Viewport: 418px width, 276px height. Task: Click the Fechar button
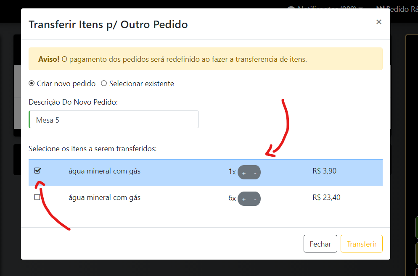click(320, 244)
